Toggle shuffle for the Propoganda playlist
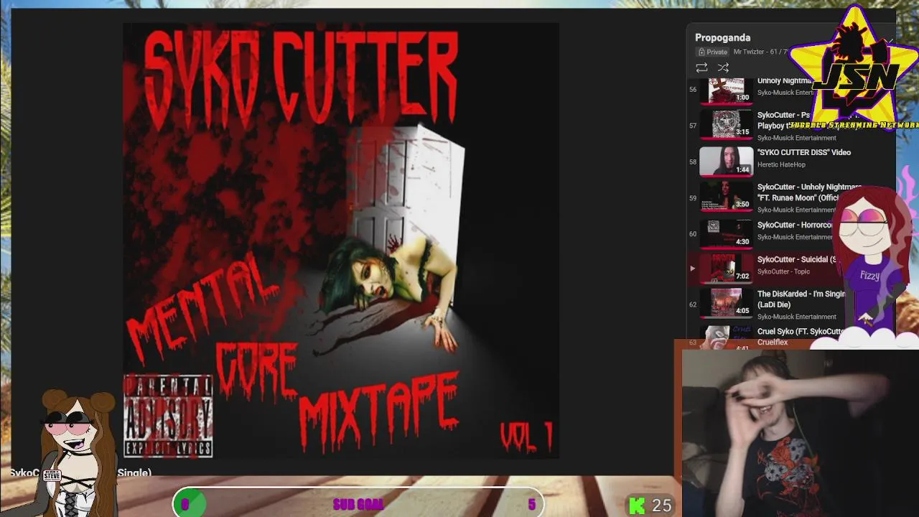This screenshot has width=919, height=517. (x=723, y=67)
